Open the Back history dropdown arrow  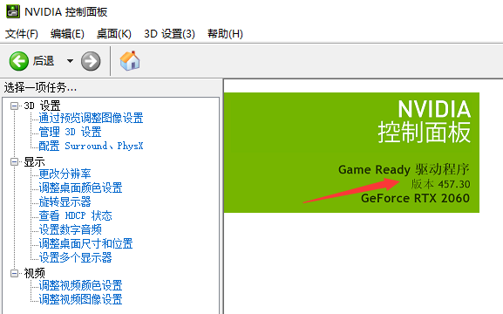(70, 61)
